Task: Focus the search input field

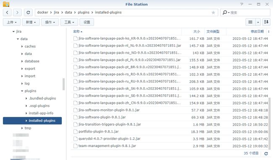Action: coord(249,13)
